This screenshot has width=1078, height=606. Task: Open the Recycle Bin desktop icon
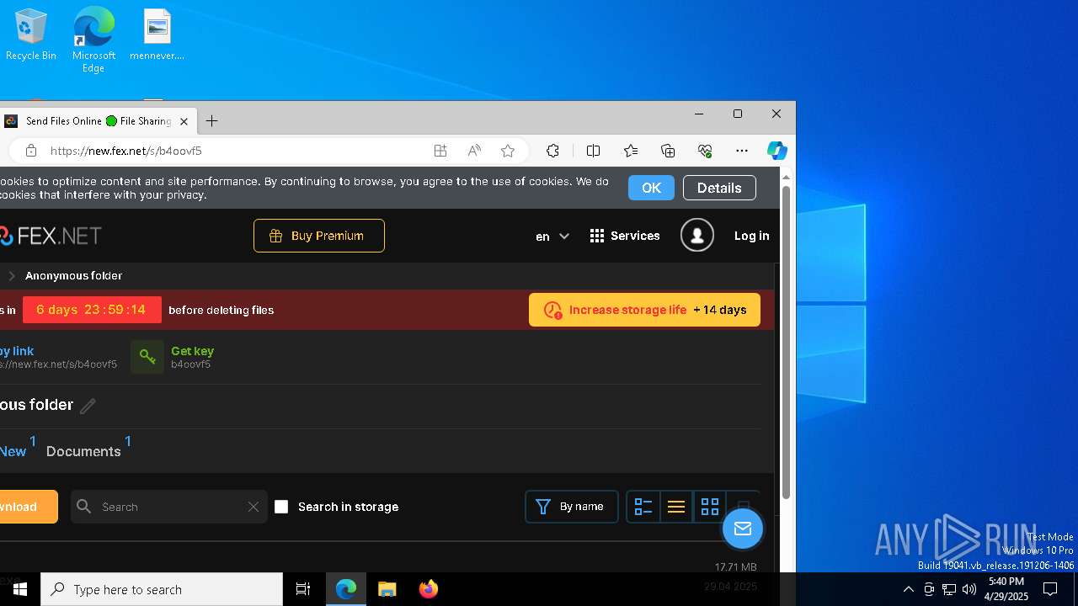[x=31, y=35]
